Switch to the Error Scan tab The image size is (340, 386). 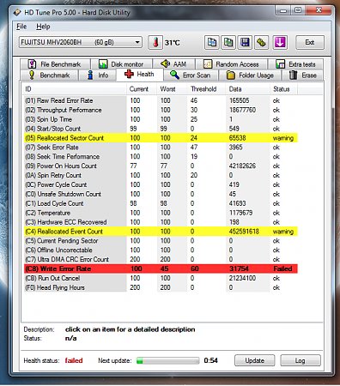coord(191,75)
